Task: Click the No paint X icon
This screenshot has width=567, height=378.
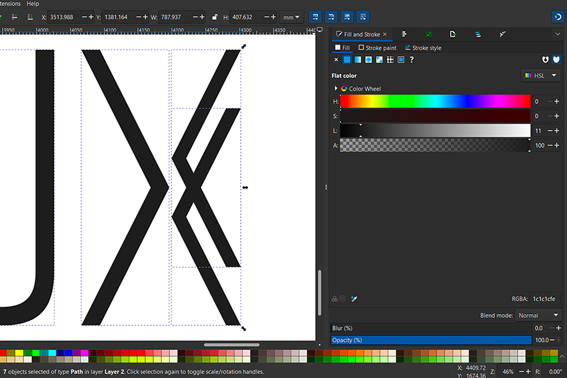Action: 336,59
